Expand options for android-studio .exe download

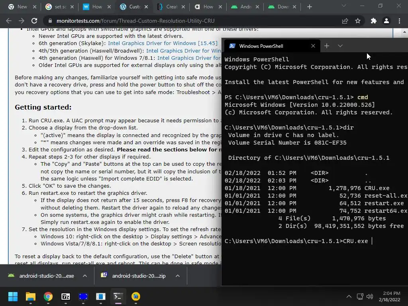85,276
